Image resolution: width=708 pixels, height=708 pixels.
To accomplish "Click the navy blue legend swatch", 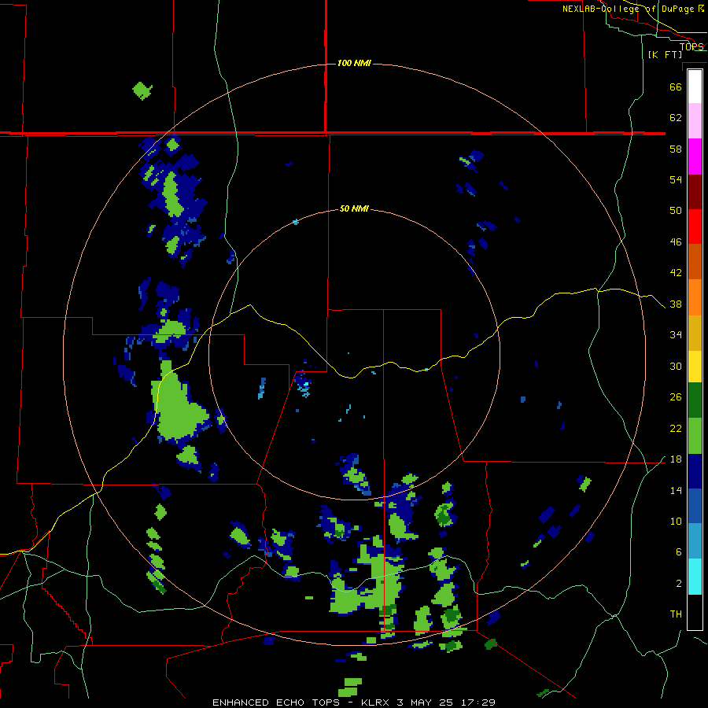I will point(695,471).
